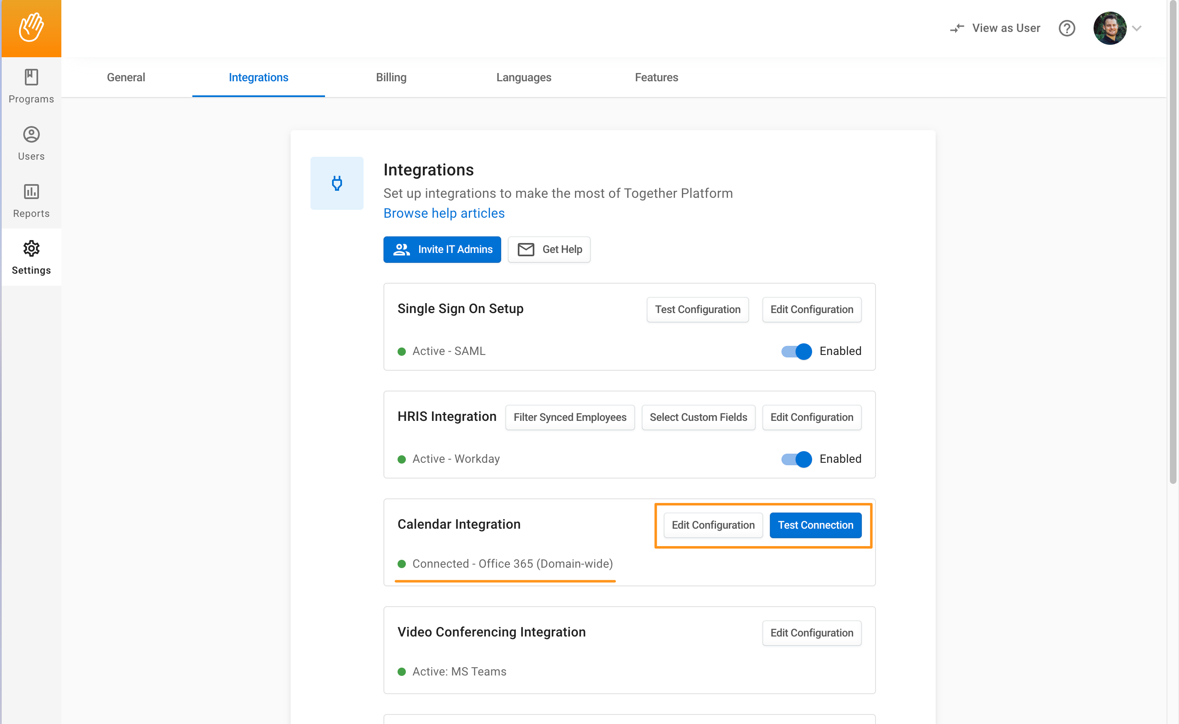Click the help question mark icon
Image resolution: width=1179 pixels, height=724 pixels.
[1067, 28]
